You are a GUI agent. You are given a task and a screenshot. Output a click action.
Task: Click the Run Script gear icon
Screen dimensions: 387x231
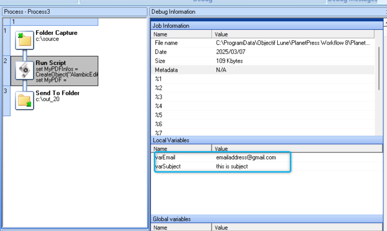tap(24, 70)
